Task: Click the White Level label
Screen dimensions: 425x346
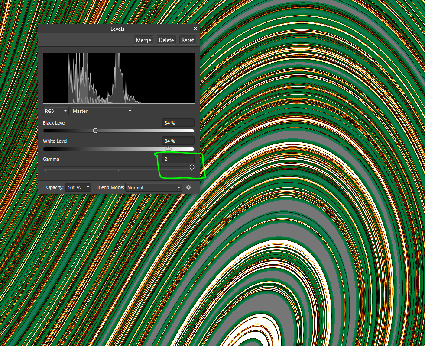Action: tap(55, 141)
